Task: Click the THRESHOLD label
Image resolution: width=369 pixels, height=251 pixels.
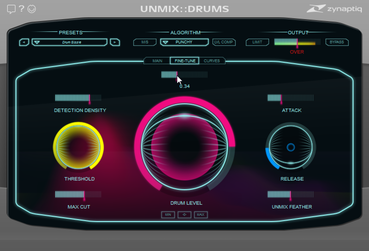Action: click(x=79, y=179)
